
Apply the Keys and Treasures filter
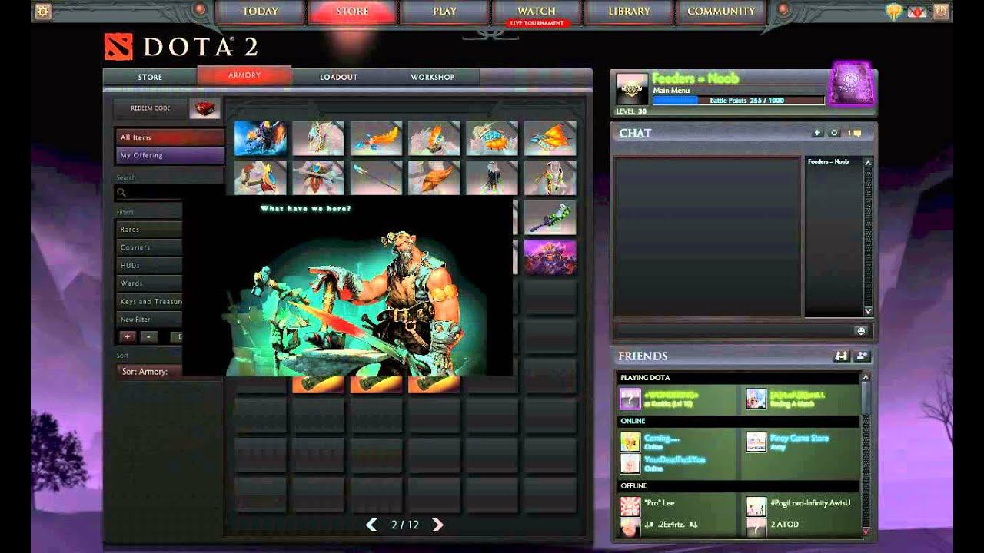click(149, 301)
